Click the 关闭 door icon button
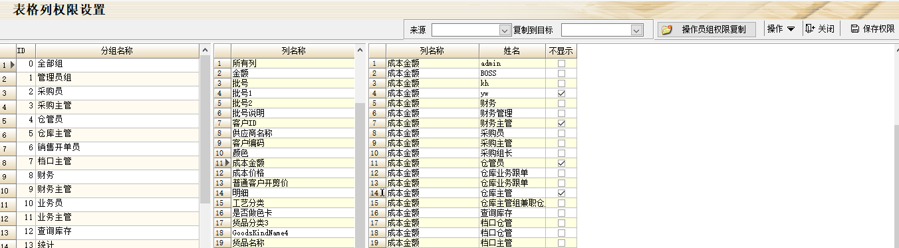899x248 pixels. point(820,29)
